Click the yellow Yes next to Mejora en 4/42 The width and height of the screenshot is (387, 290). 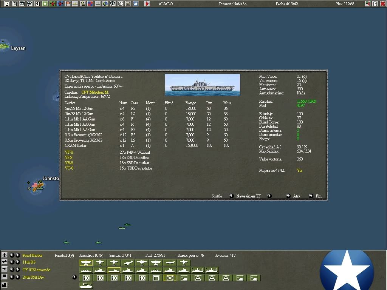(300, 170)
